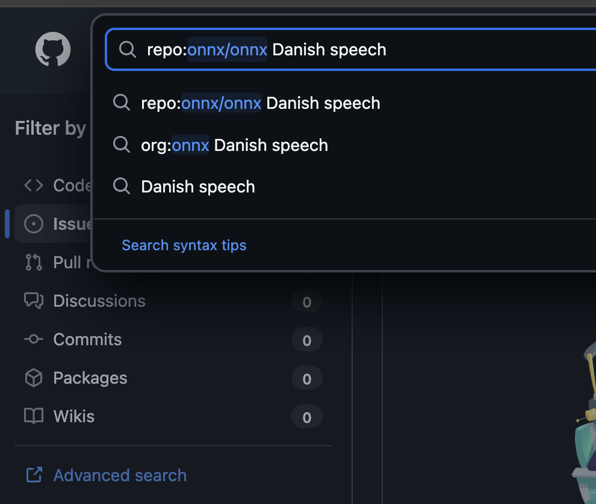Click the Issues circle-dot icon
Image resolution: width=596 pixels, height=504 pixels.
[x=33, y=224]
